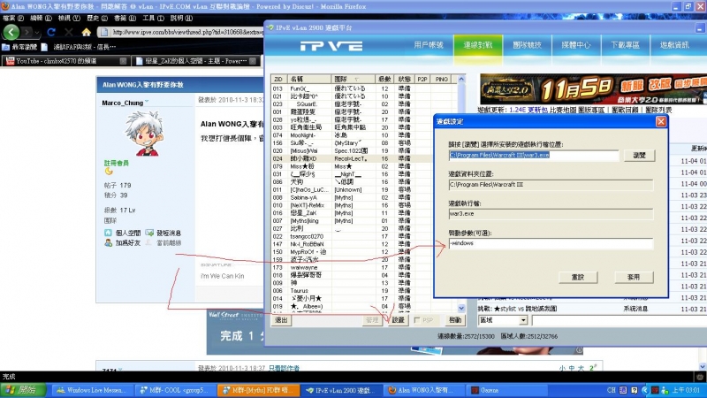Click the 發短消息 envelope icon
Viewport: 707px width, 398px height.
tap(149, 233)
